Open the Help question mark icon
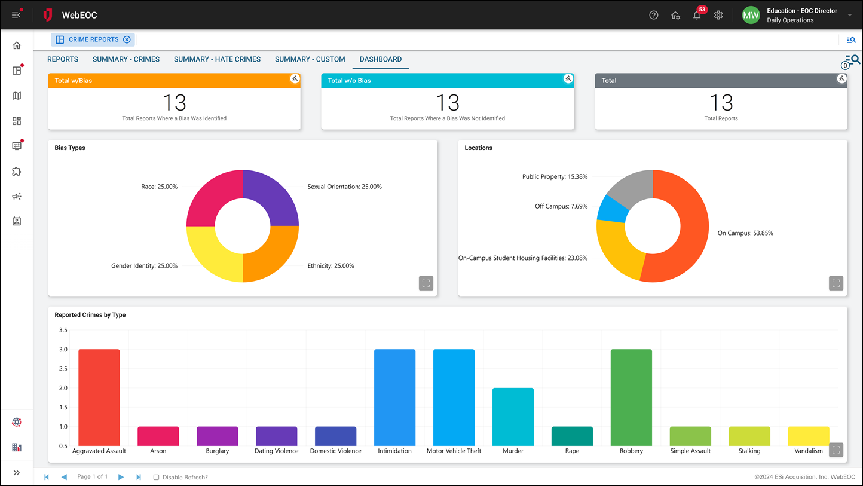863x486 pixels. pyautogui.click(x=653, y=15)
